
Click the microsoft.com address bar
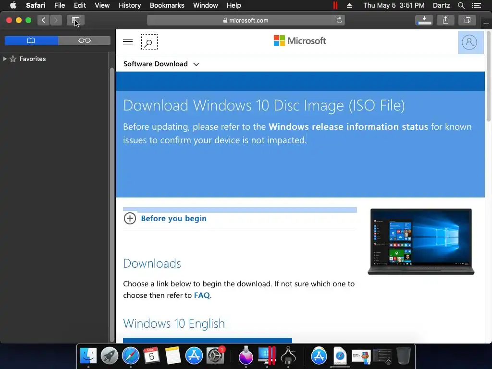246,20
